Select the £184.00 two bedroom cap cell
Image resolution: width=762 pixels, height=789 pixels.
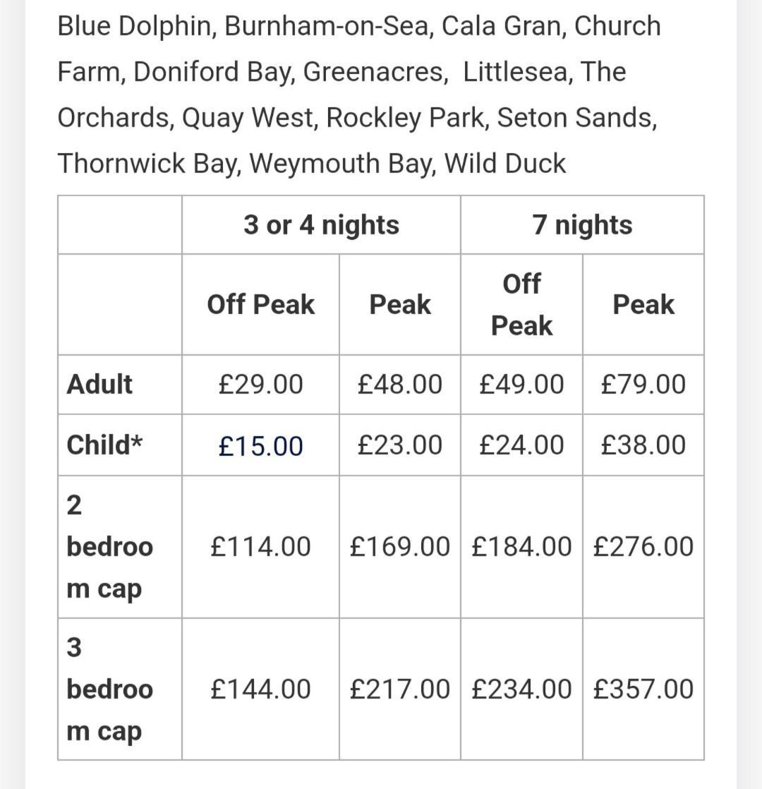(521, 546)
